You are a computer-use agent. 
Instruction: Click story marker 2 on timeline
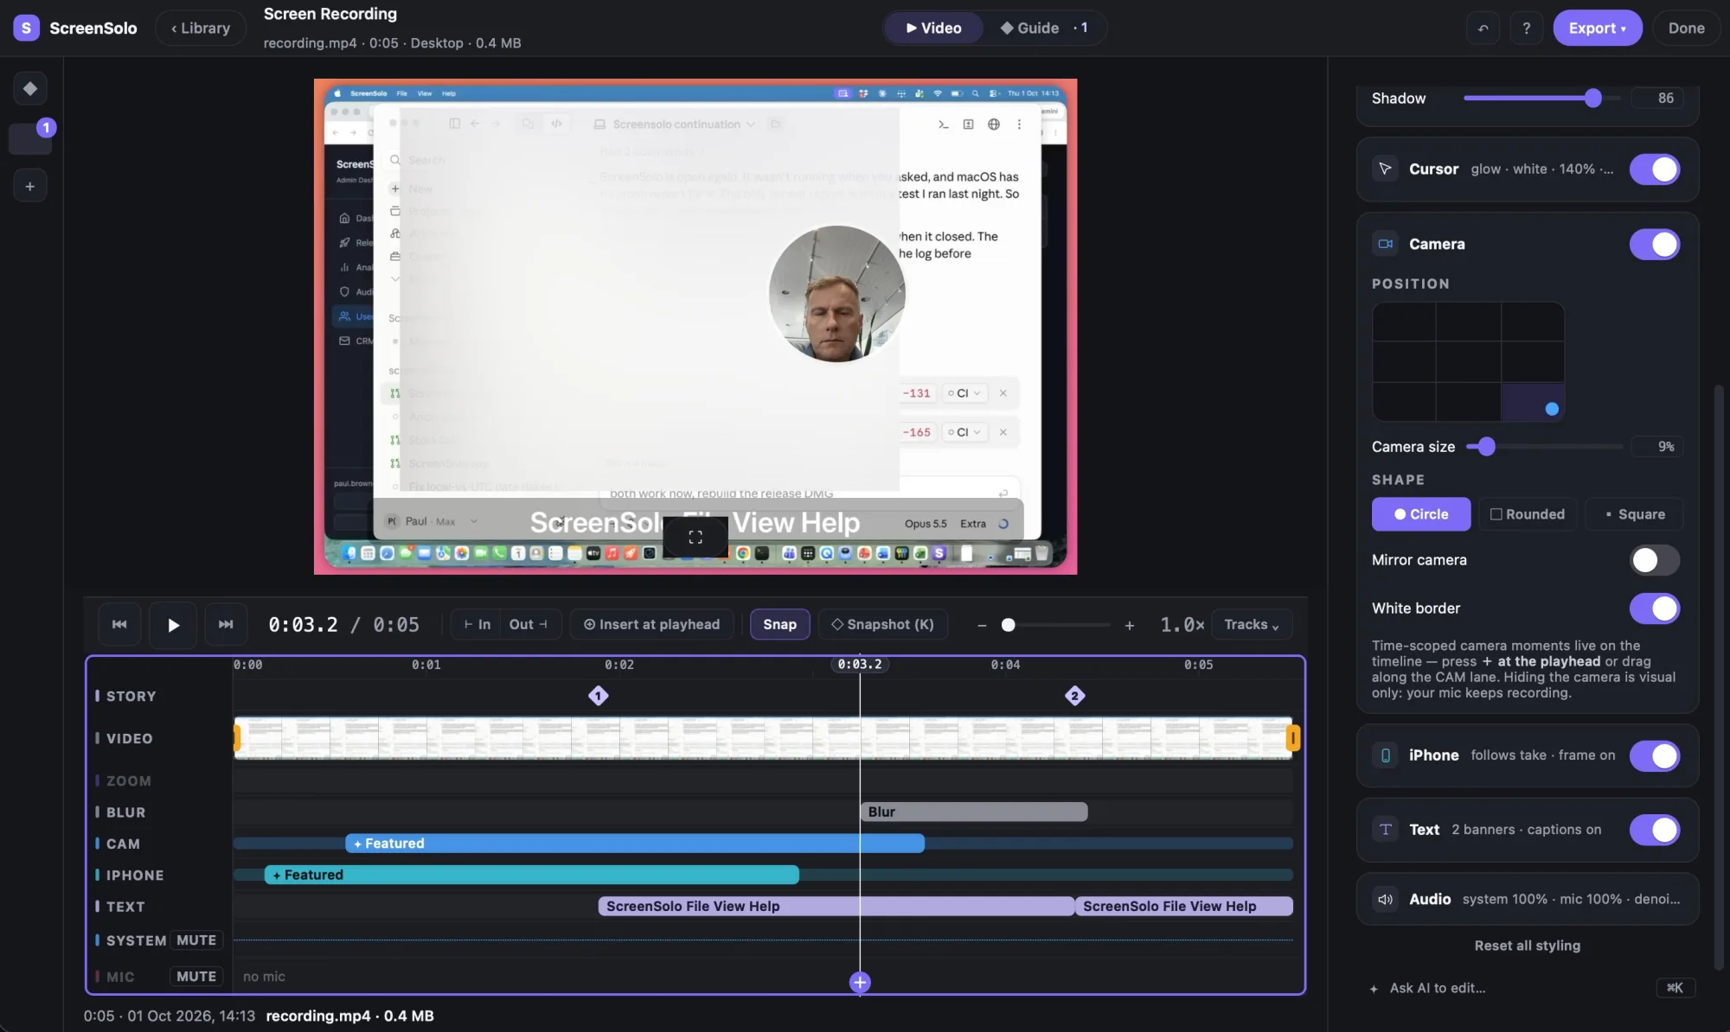tap(1074, 696)
